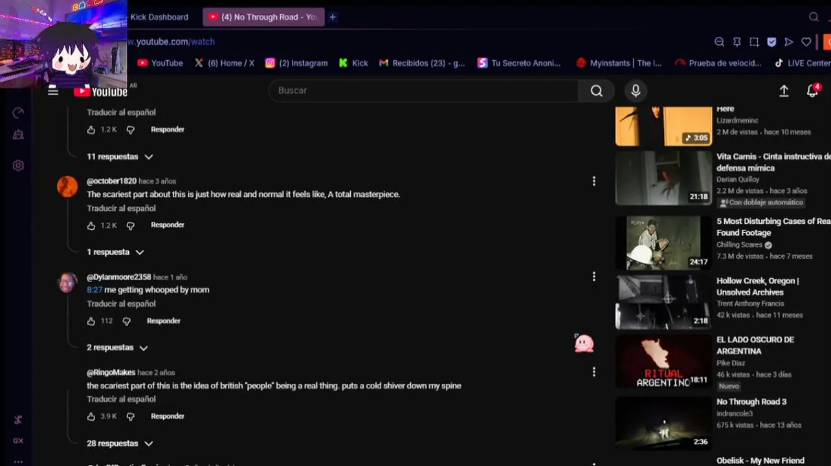
Task: Open the @october1820 channel name
Action: click(111, 181)
